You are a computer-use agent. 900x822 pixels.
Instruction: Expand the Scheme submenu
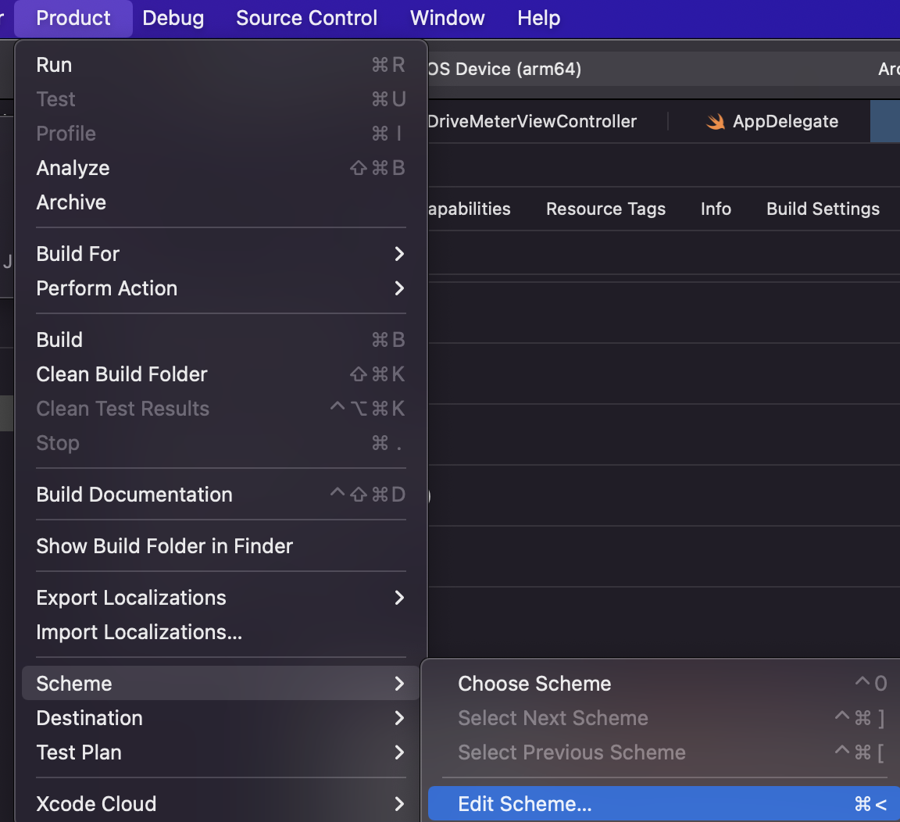pos(221,683)
